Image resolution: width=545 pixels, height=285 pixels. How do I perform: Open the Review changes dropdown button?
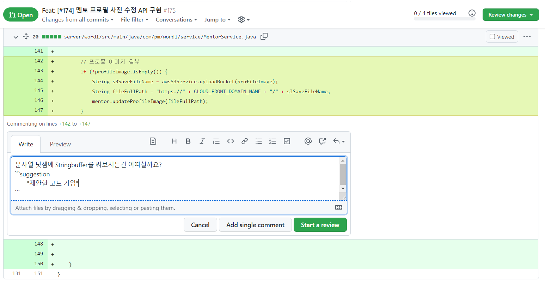510,15
